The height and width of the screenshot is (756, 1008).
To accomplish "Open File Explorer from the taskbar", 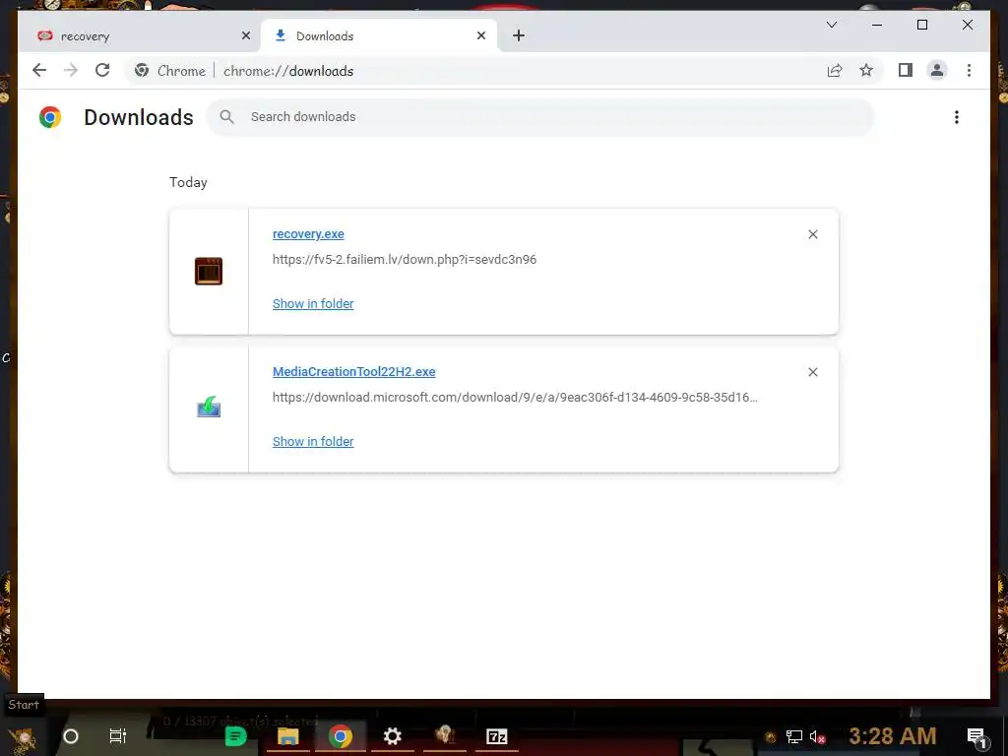I will click(288, 736).
